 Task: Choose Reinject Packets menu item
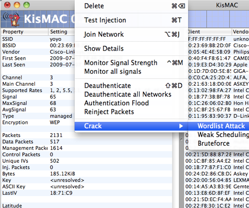[131, 112]
